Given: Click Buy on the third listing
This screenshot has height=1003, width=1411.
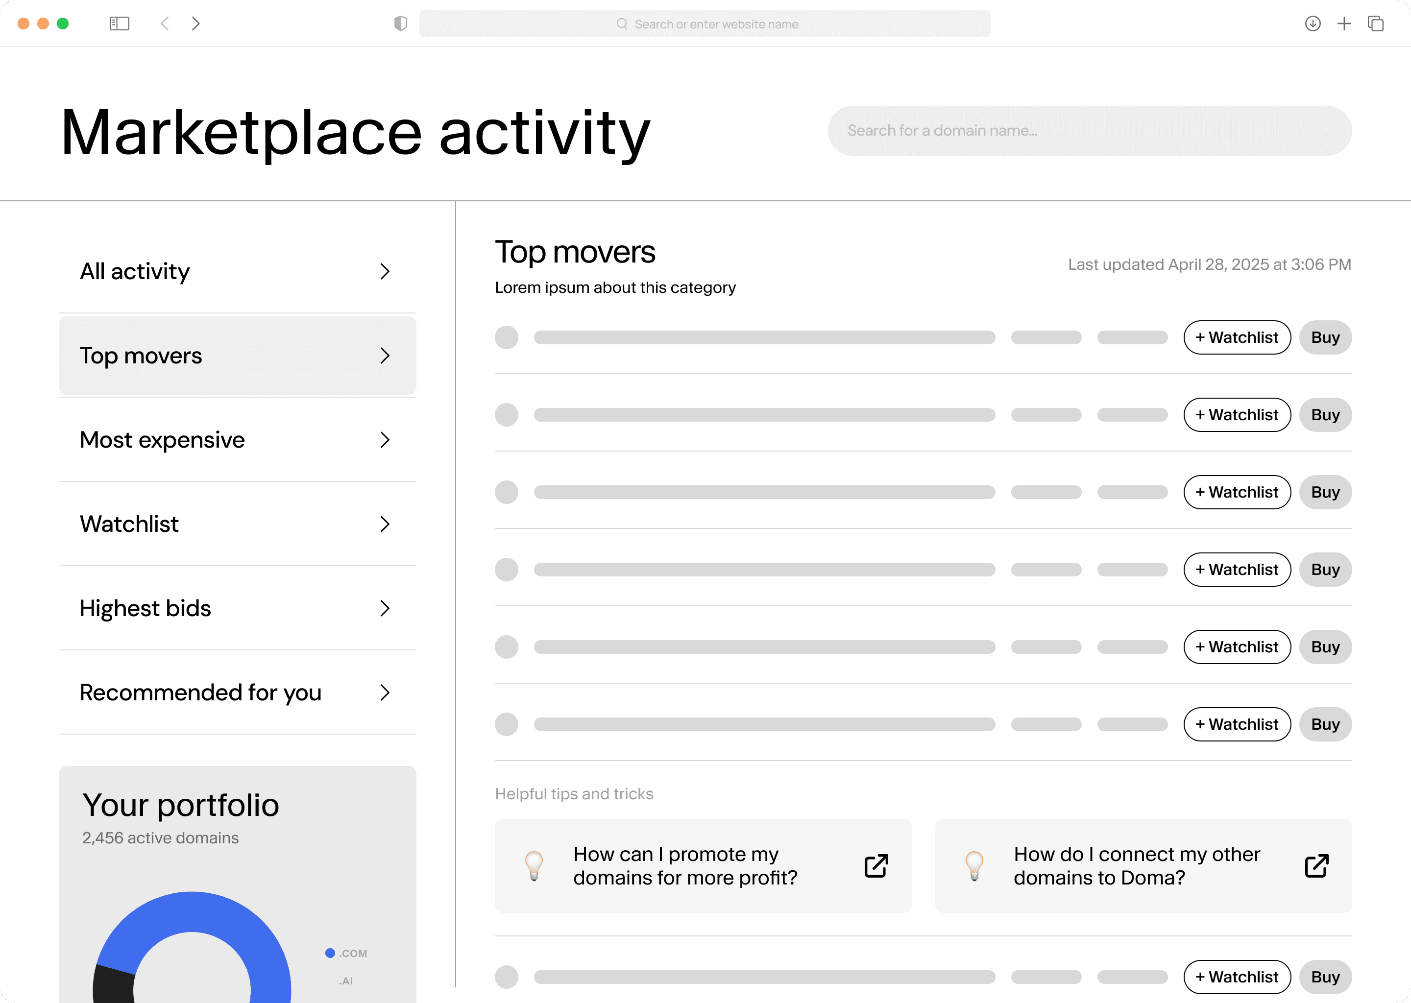Looking at the screenshot, I should pos(1325,492).
